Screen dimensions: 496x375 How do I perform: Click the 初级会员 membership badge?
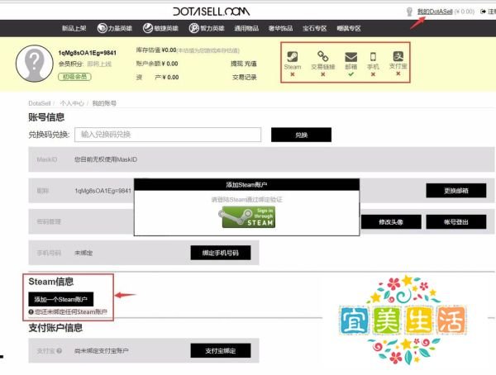pos(74,77)
